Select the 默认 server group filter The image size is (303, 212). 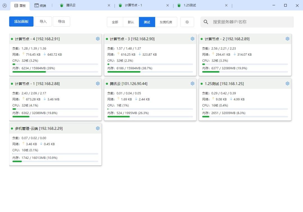[x=131, y=22]
